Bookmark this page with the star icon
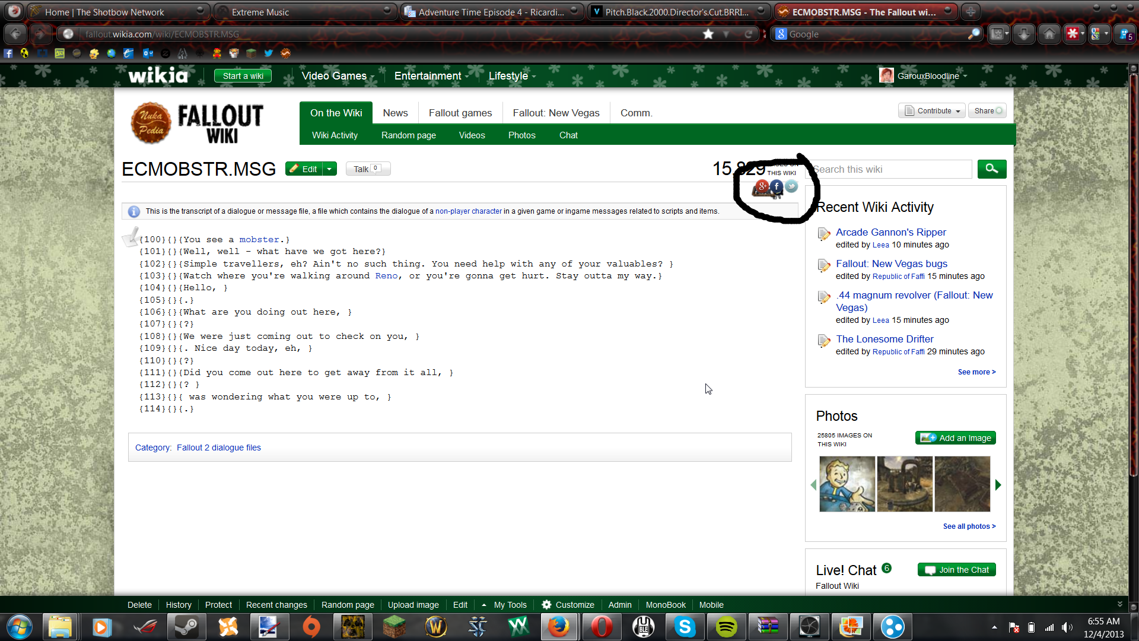 [708, 34]
